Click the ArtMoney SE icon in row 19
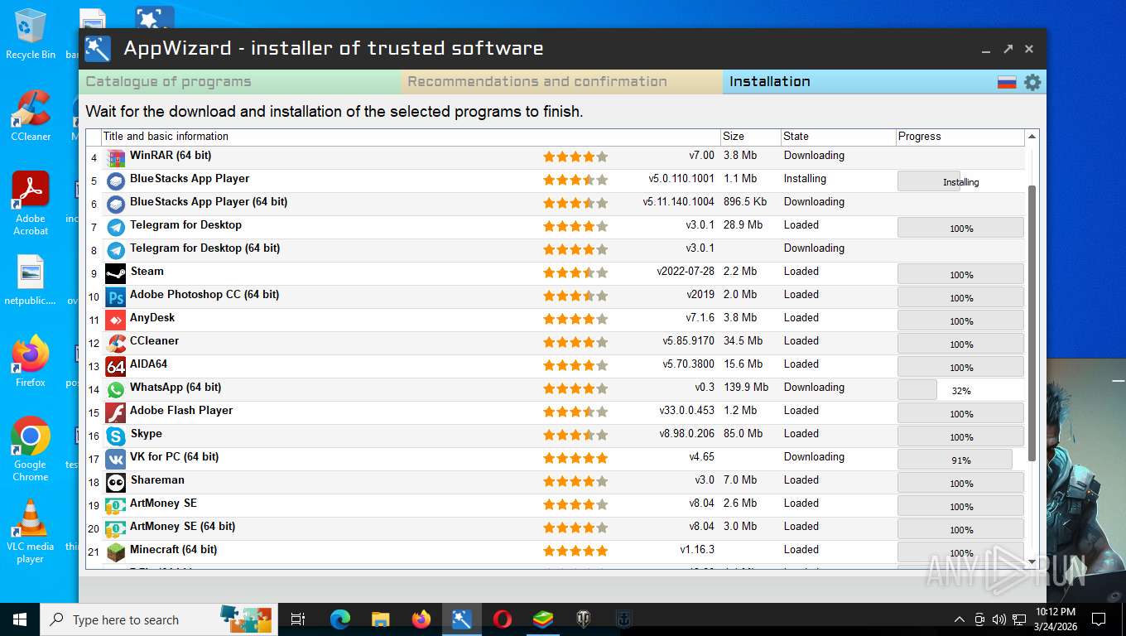1126x636 pixels. (116, 505)
